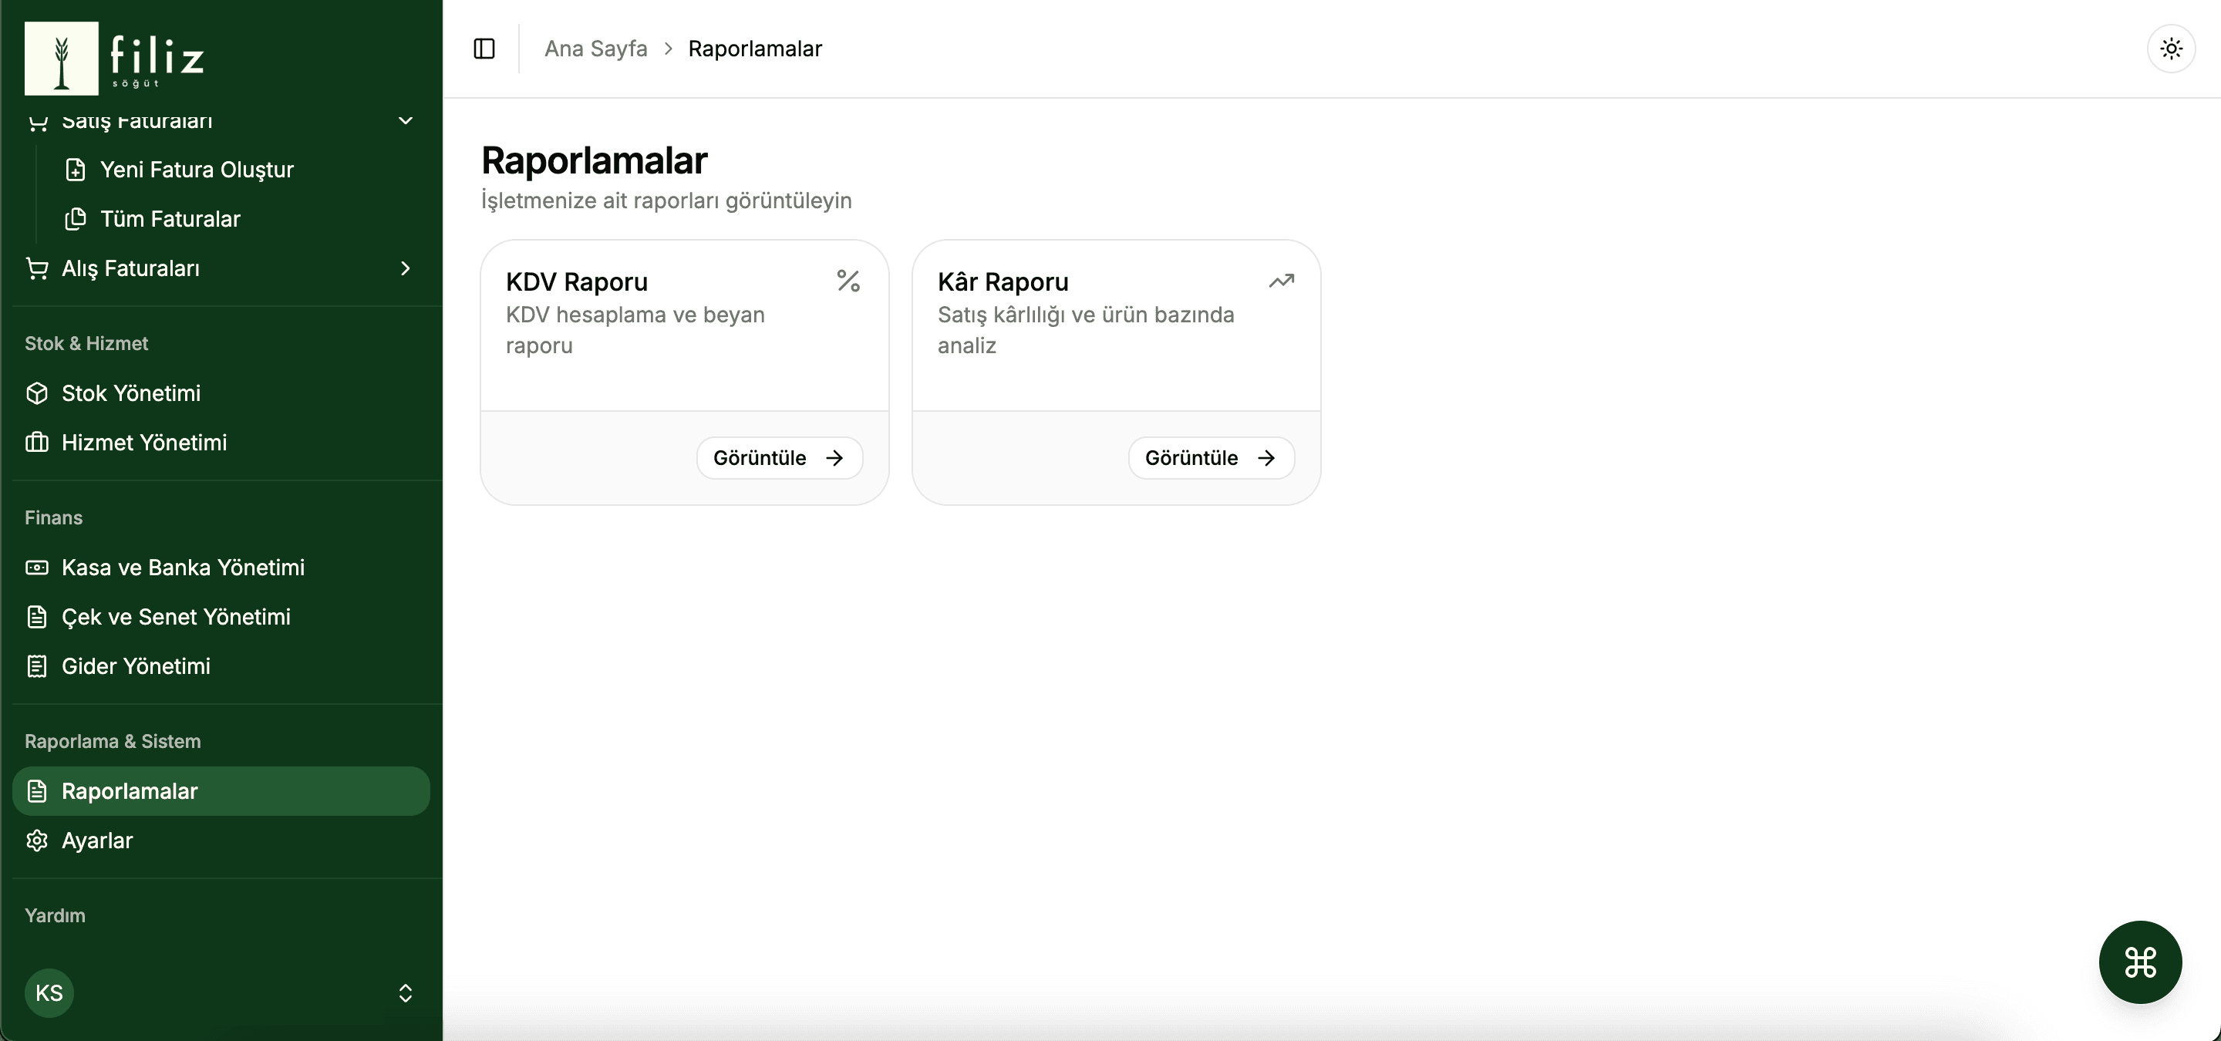Open the user menu up-down chevron
Viewport: 2221px width, 1041px height.
tap(405, 992)
